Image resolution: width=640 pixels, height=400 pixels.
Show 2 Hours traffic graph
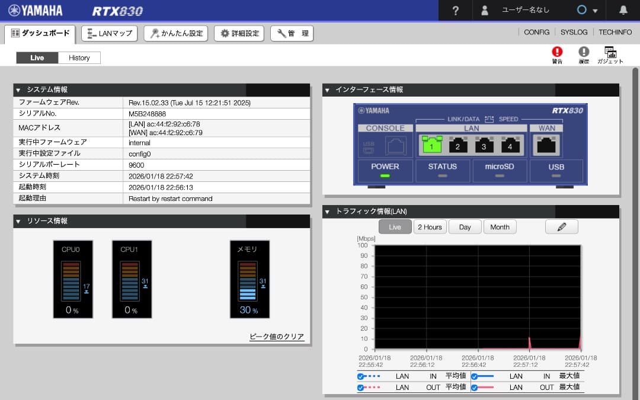[430, 227]
